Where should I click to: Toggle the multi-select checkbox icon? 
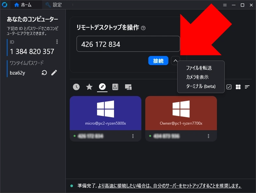click(229, 87)
